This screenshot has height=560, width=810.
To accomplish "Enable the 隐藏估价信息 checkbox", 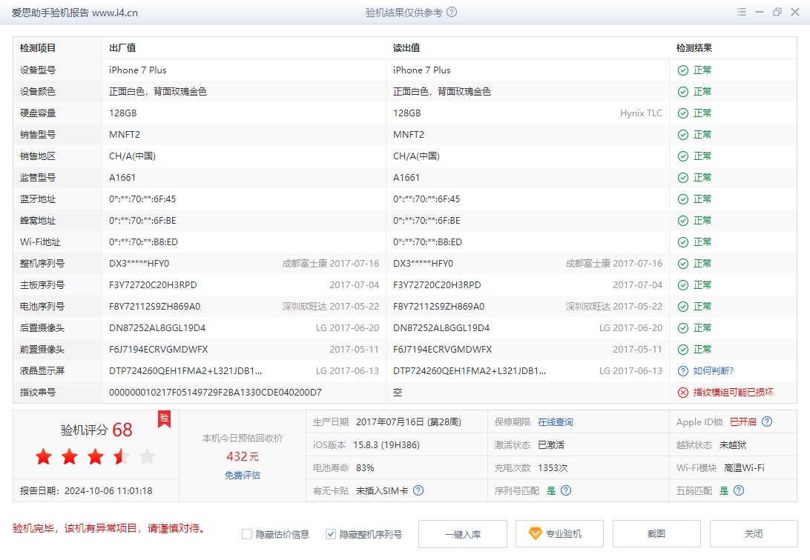I will pyautogui.click(x=247, y=534).
